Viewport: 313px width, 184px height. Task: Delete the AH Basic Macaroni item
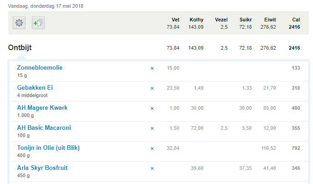[x=152, y=128]
